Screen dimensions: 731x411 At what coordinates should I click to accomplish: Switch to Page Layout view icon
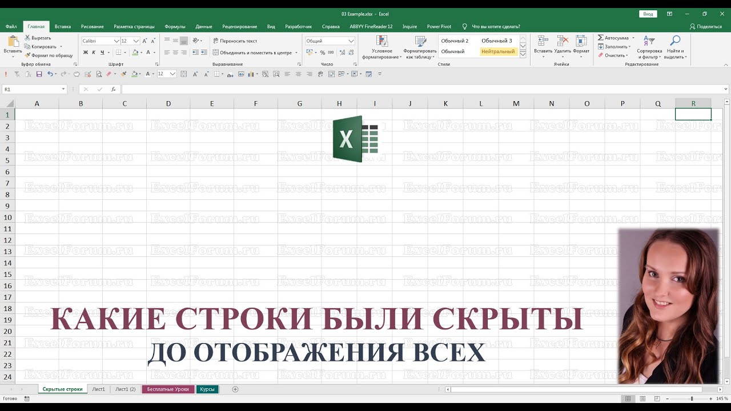(x=642, y=398)
